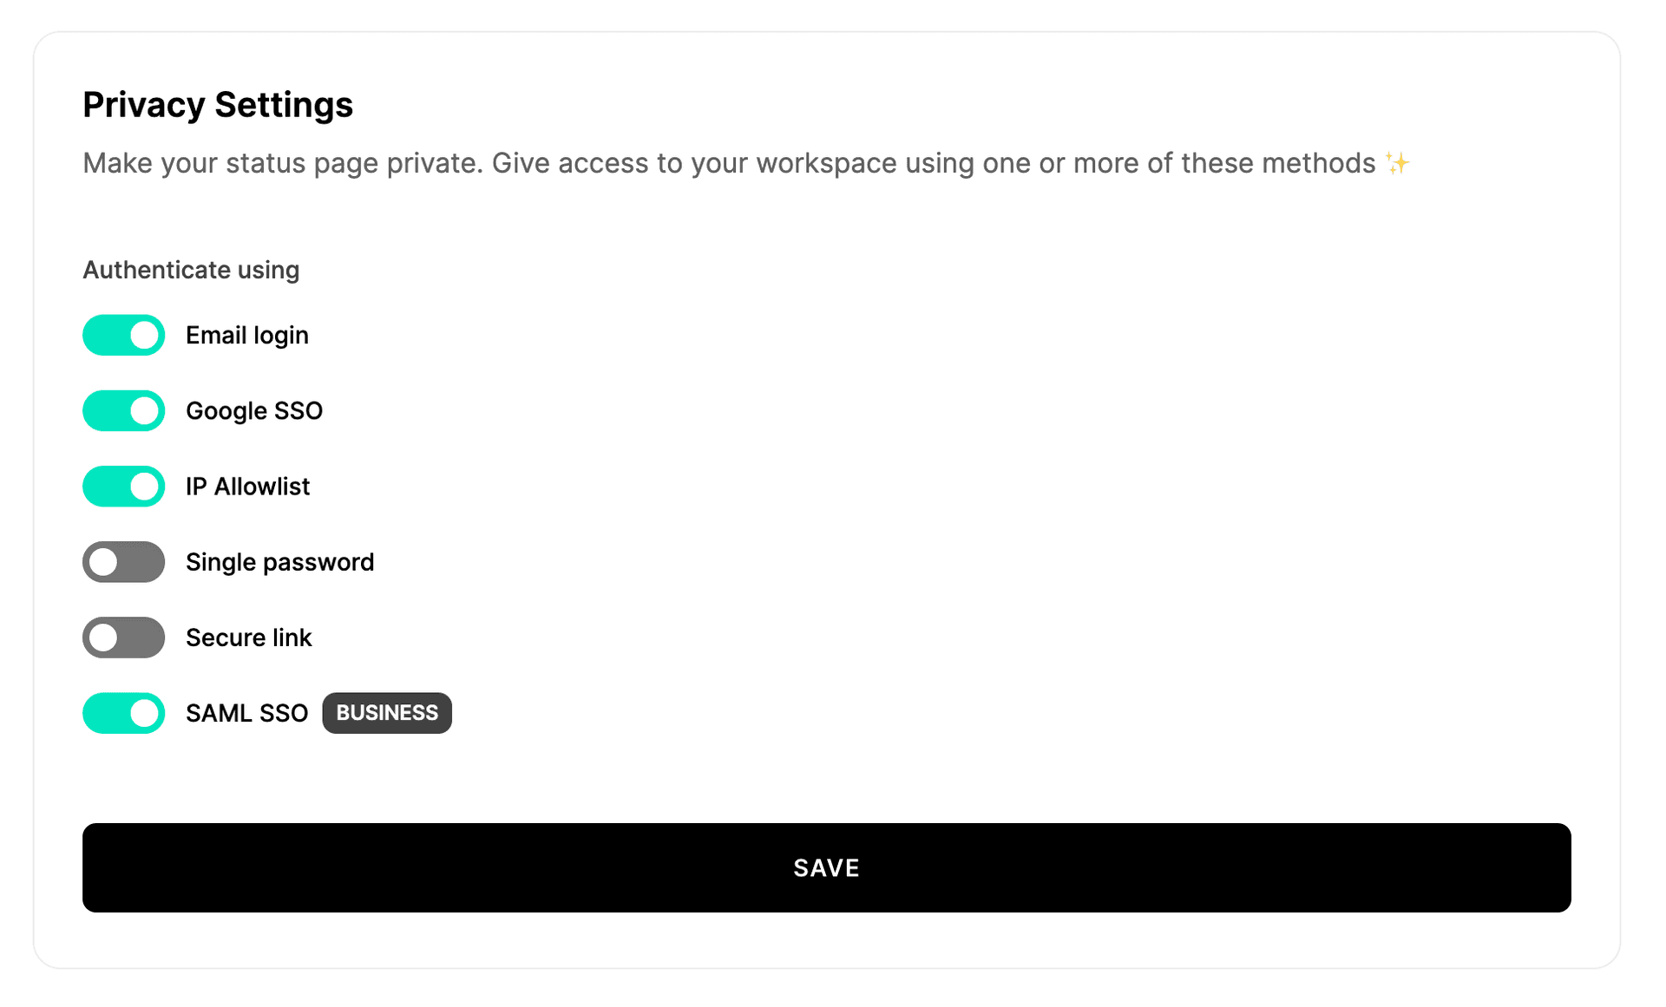1666x1007 pixels.
Task: Click the Google SSO label
Action: tap(254, 410)
